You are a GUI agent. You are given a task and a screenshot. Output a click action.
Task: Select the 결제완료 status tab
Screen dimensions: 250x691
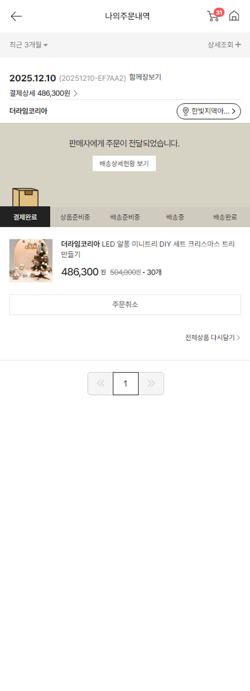(25, 217)
